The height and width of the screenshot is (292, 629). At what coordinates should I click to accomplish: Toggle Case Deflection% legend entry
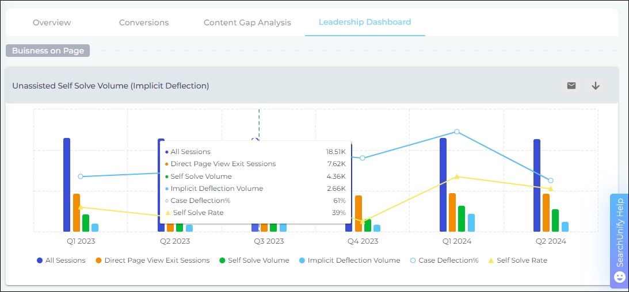point(443,260)
